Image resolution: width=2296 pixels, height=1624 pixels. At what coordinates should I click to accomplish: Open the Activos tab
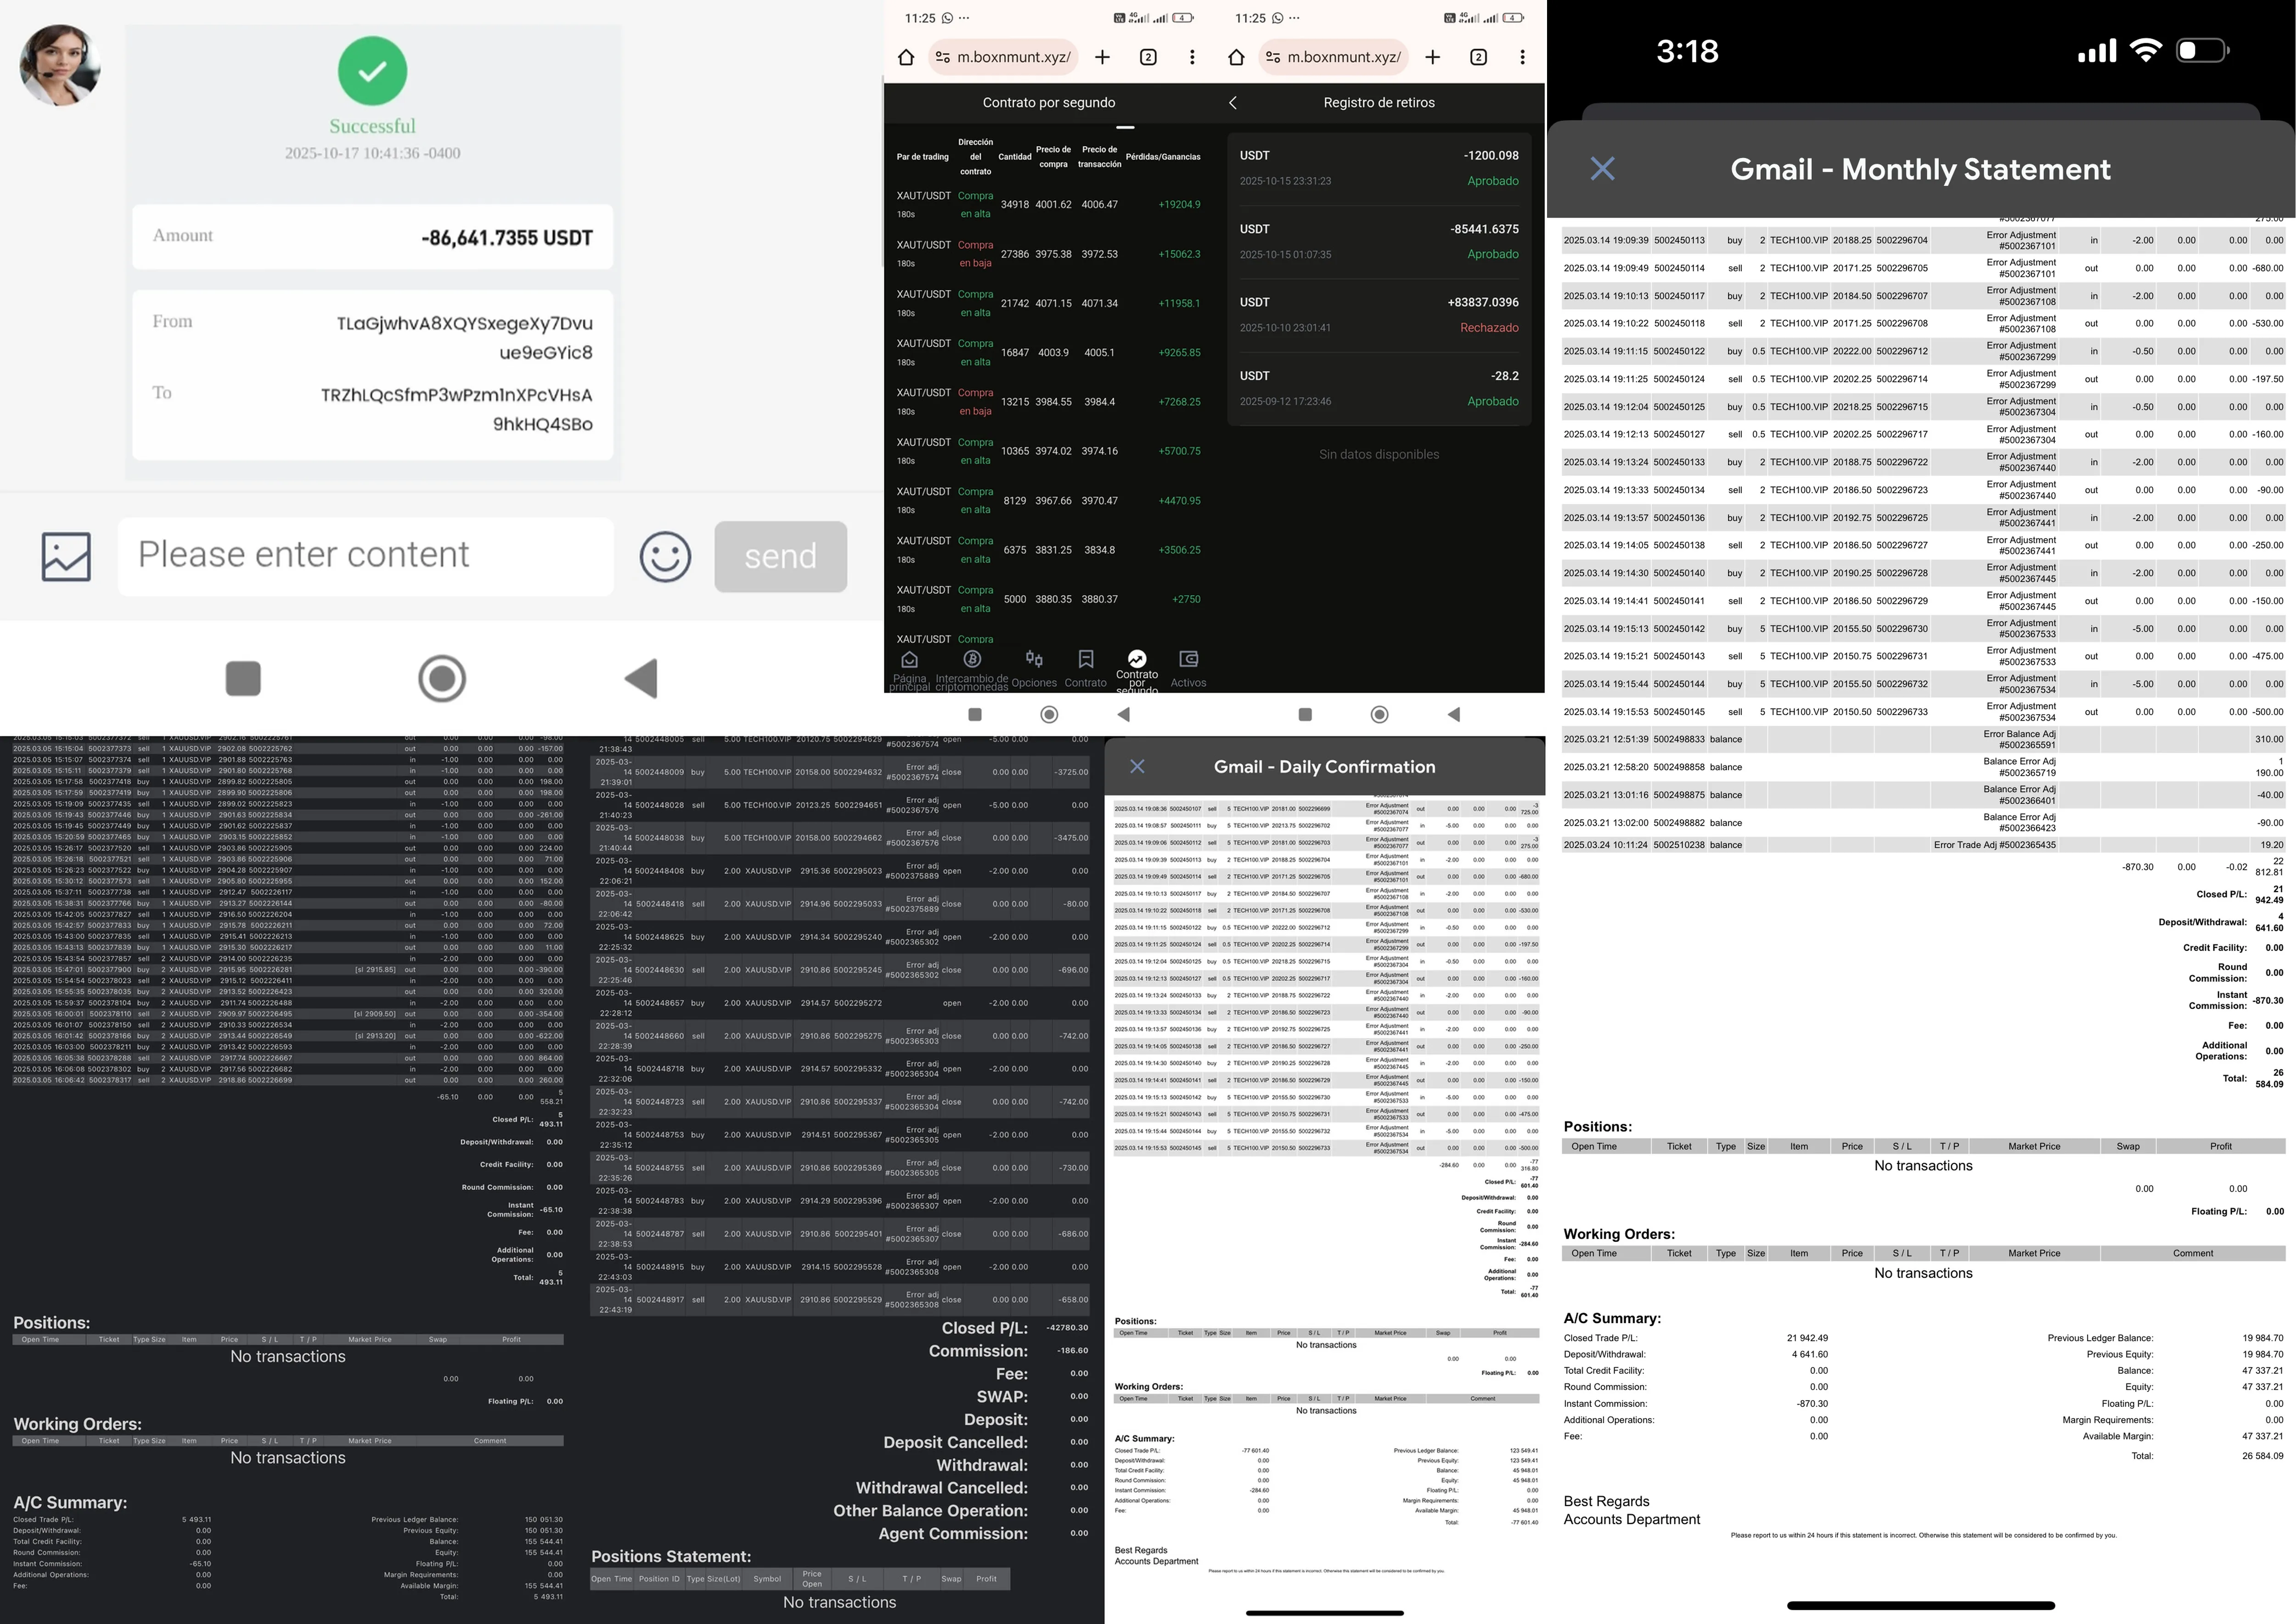tap(1188, 669)
